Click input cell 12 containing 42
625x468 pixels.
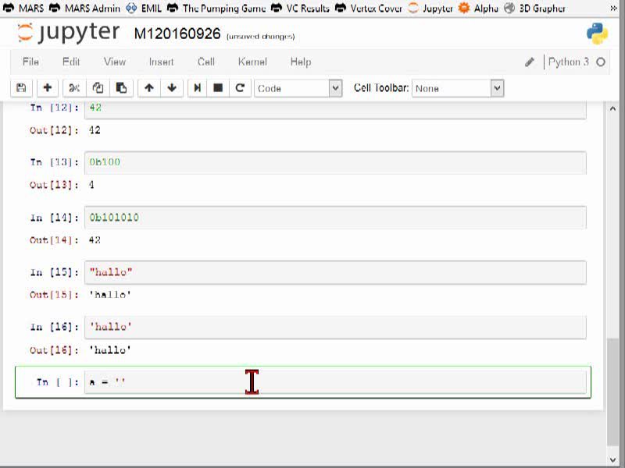coord(335,109)
